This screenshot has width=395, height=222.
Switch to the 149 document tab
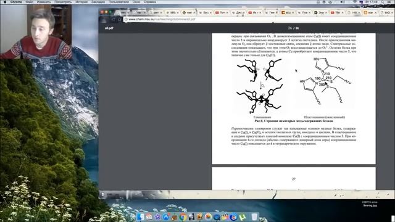pos(353,12)
